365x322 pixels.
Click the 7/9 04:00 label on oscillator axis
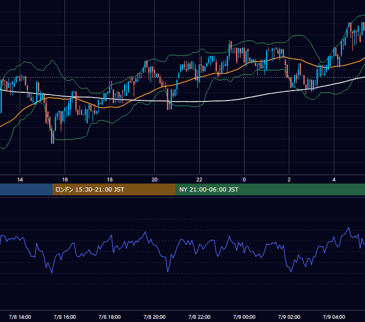point(334,317)
